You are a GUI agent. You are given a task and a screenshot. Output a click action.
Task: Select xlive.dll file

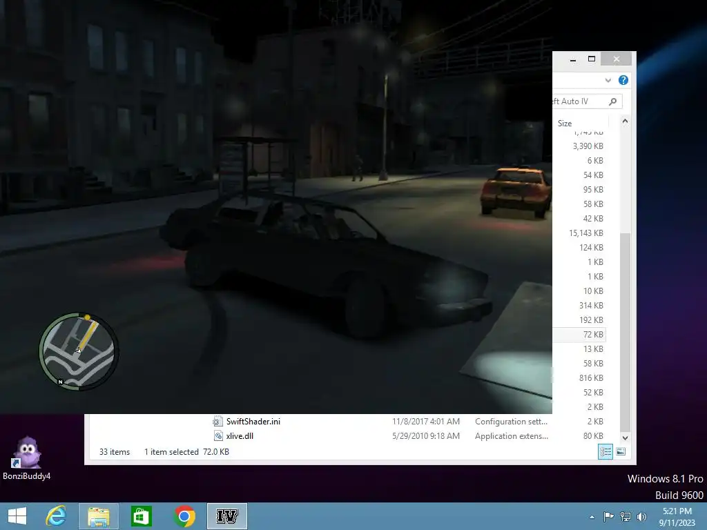(x=240, y=436)
